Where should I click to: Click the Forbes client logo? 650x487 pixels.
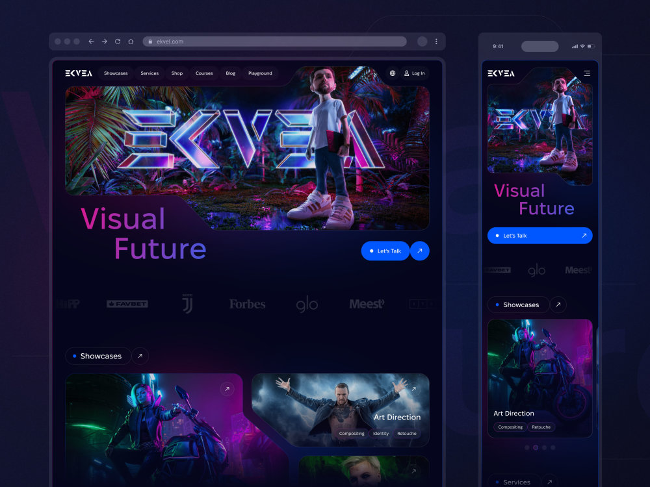[x=248, y=305]
